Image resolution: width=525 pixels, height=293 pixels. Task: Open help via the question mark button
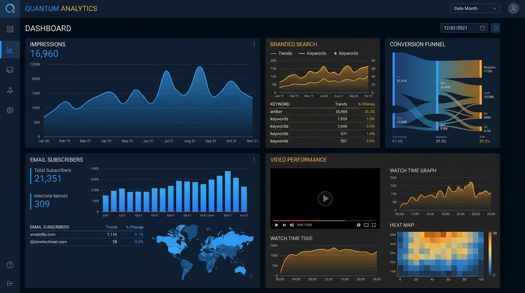click(x=10, y=264)
